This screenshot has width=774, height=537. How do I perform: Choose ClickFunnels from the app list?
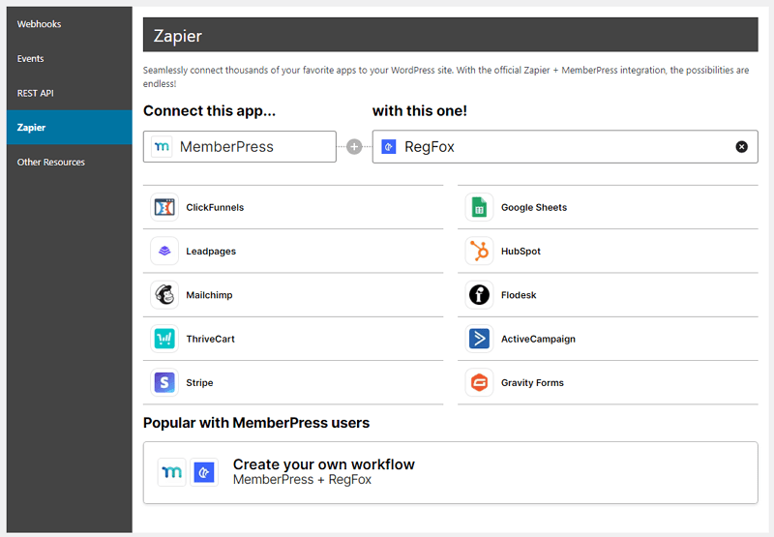tap(293, 207)
